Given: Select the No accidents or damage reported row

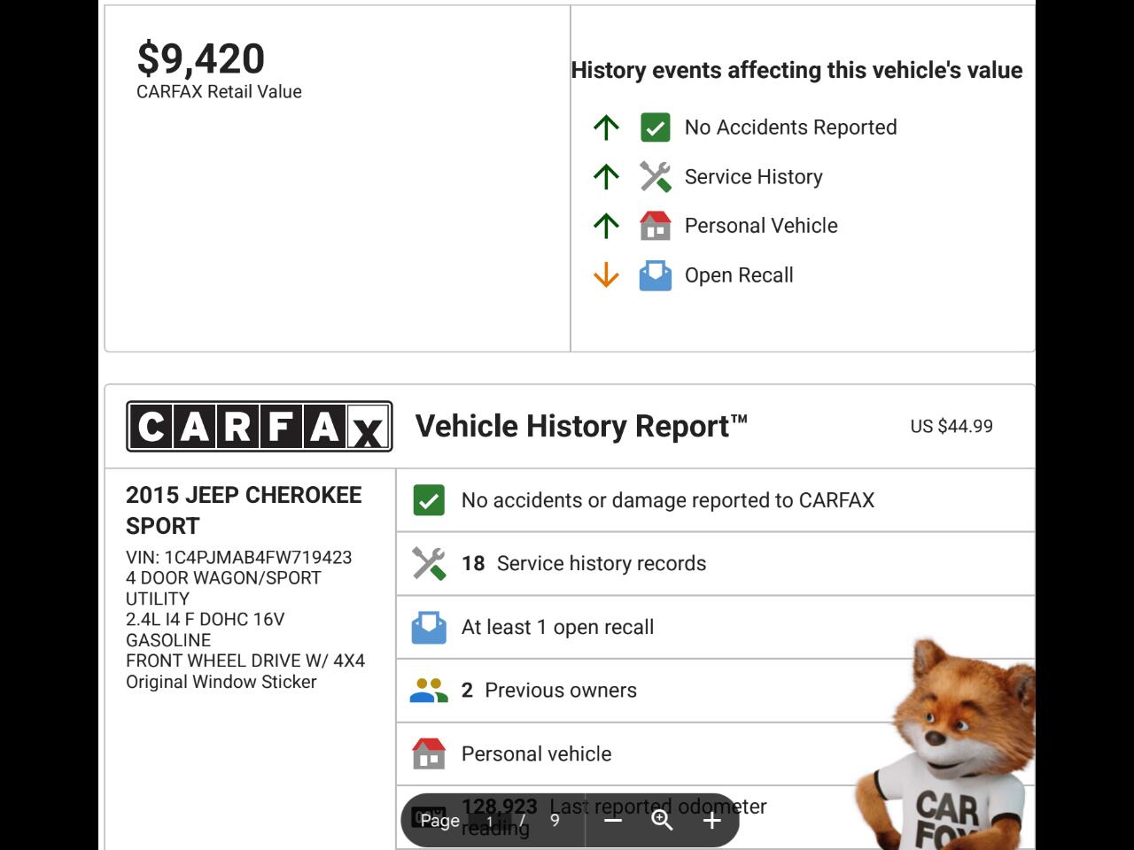Looking at the screenshot, I should click(x=716, y=500).
